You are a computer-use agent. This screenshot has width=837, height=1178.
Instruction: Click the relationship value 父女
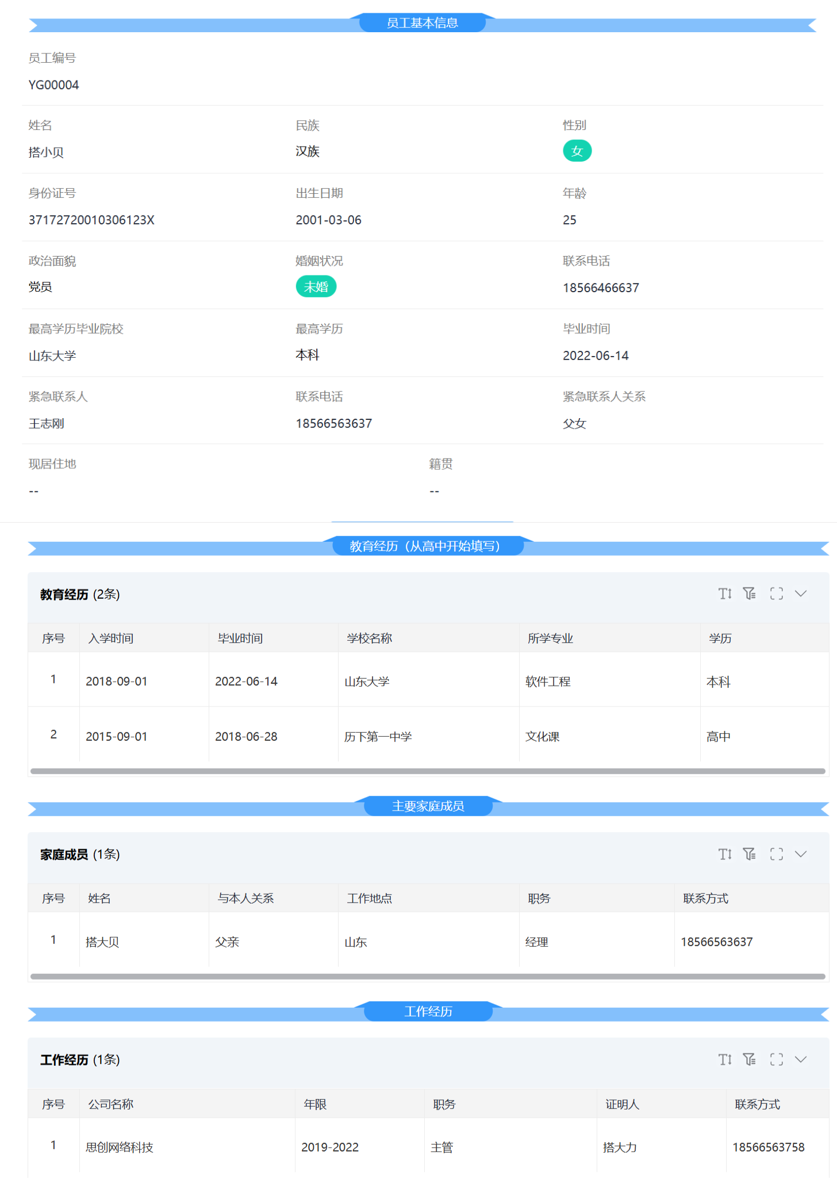coord(574,424)
